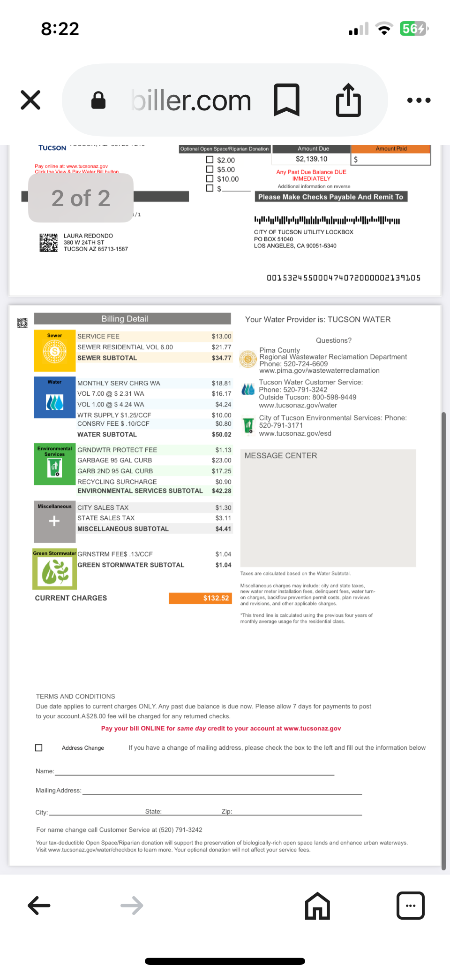
Task: Go forward with the right arrow
Action: pyautogui.click(x=132, y=905)
